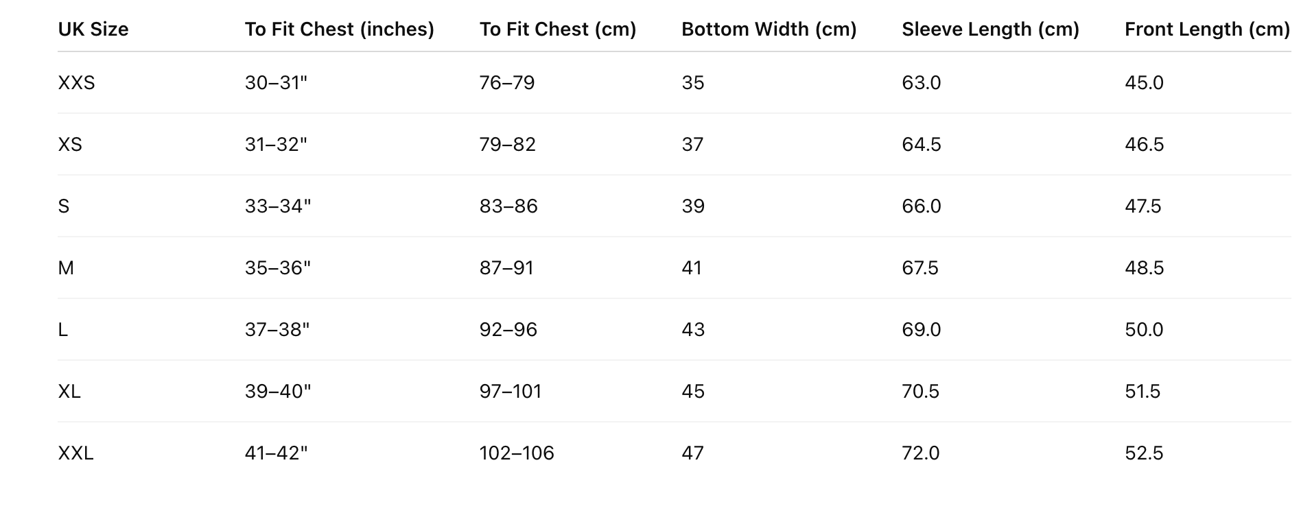Select the 102–106 chest cm value
This screenshot has height=513, width=1312.
coord(517,453)
